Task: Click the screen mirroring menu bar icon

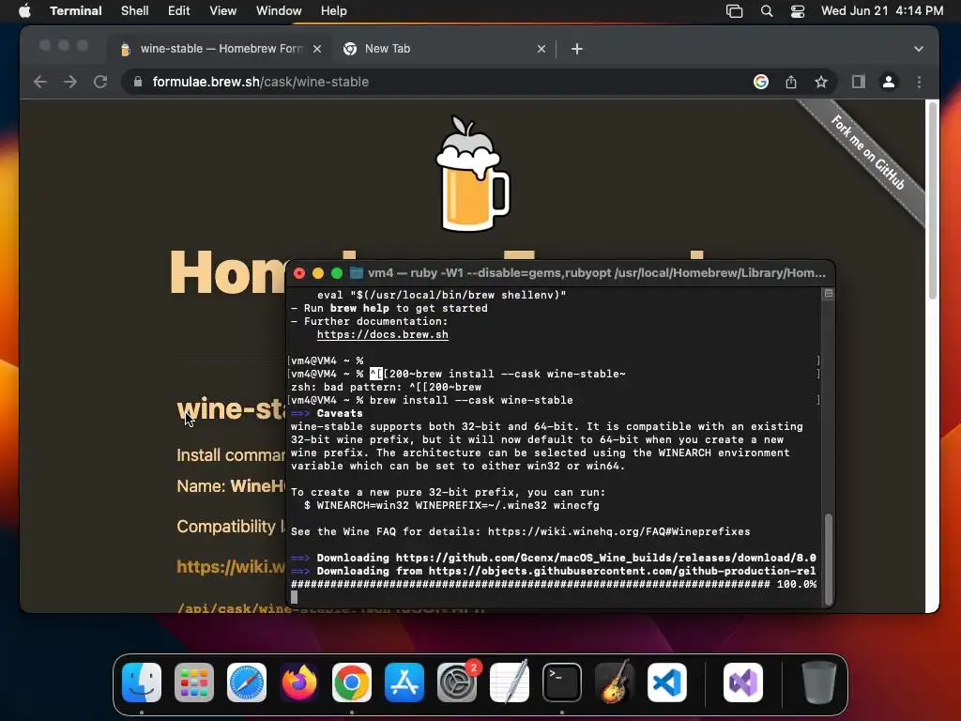Action: coord(734,11)
